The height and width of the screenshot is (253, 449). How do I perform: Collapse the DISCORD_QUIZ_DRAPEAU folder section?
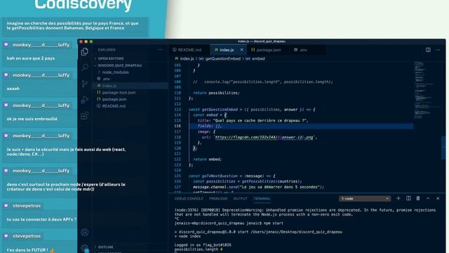pyautogui.click(x=130, y=65)
